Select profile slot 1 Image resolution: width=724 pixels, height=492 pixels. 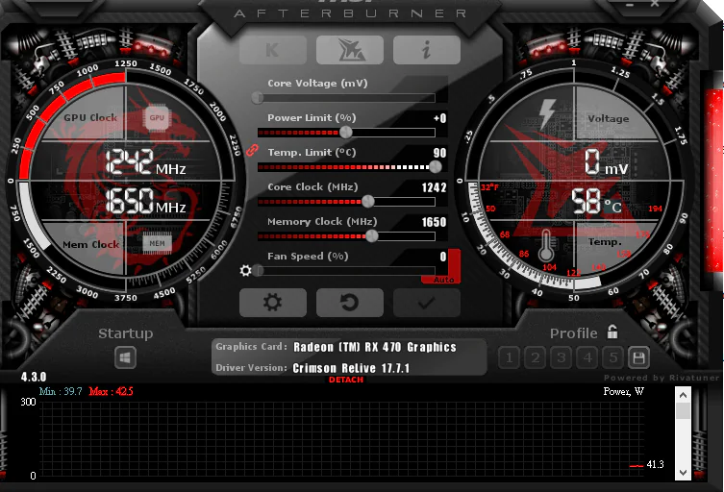click(x=510, y=357)
